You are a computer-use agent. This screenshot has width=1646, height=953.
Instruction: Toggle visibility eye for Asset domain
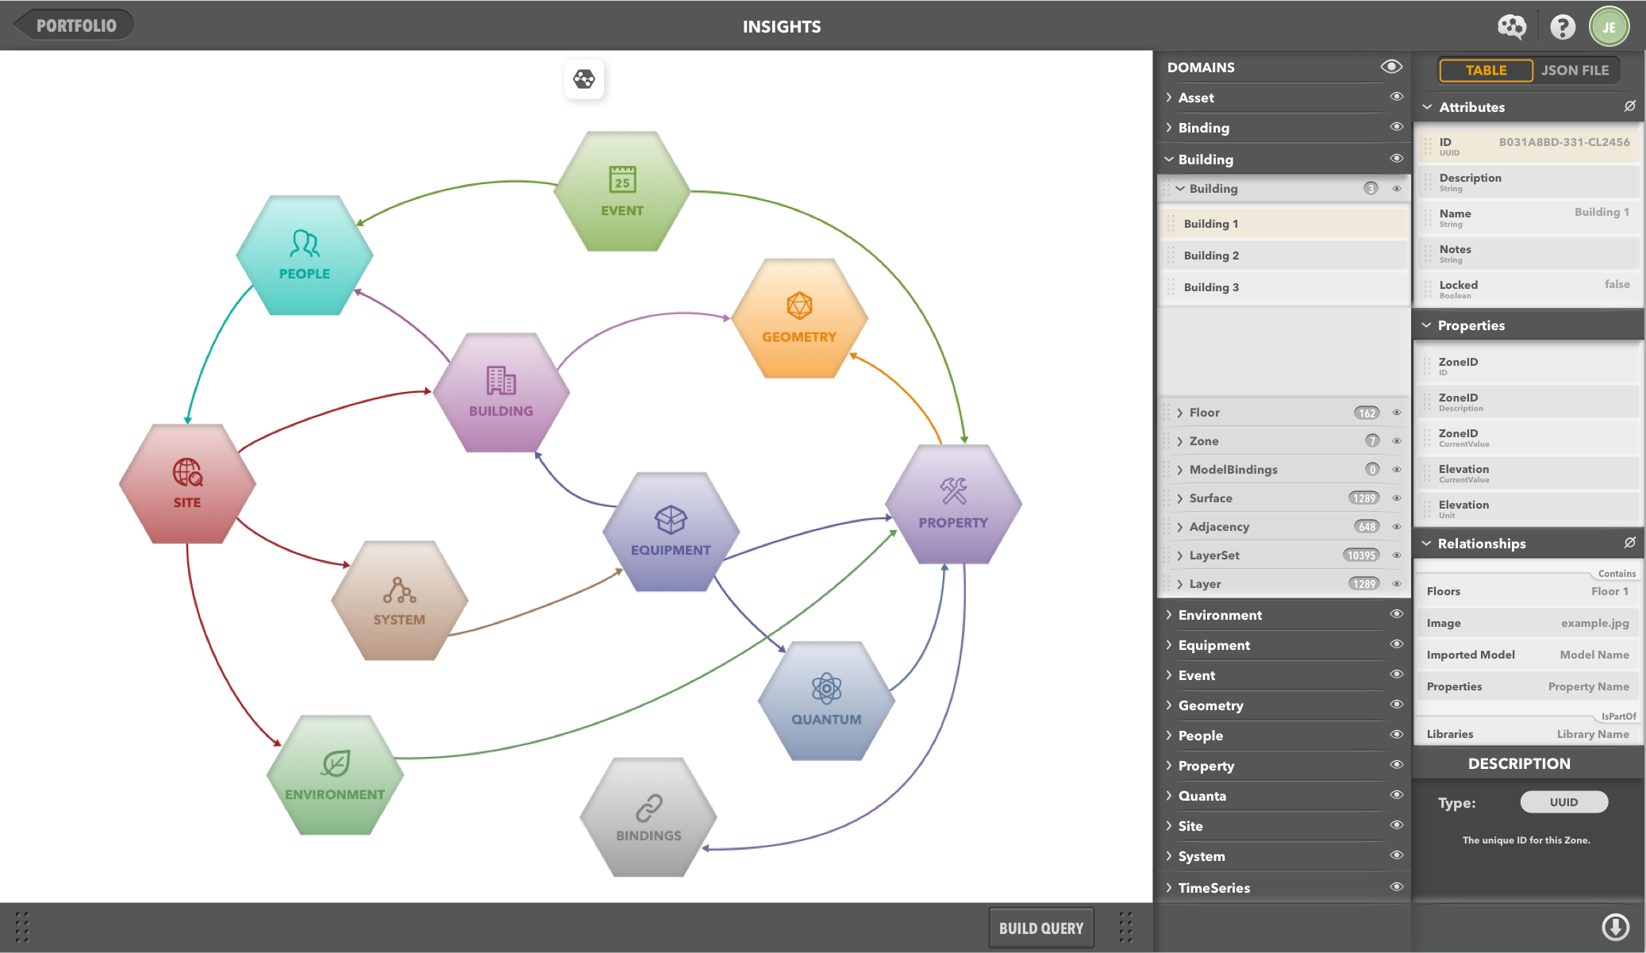click(1396, 97)
